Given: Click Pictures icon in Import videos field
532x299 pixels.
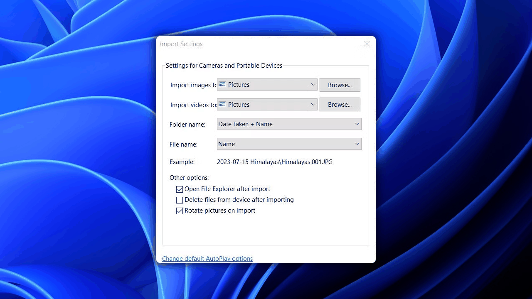Looking at the screenshot, I should 222,105.
